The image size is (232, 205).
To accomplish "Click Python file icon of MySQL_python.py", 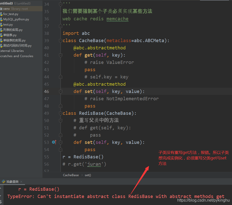I will coord(1,20).
